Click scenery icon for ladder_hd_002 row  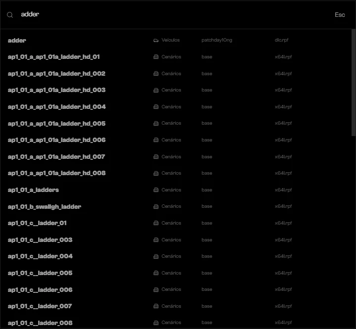156,74
